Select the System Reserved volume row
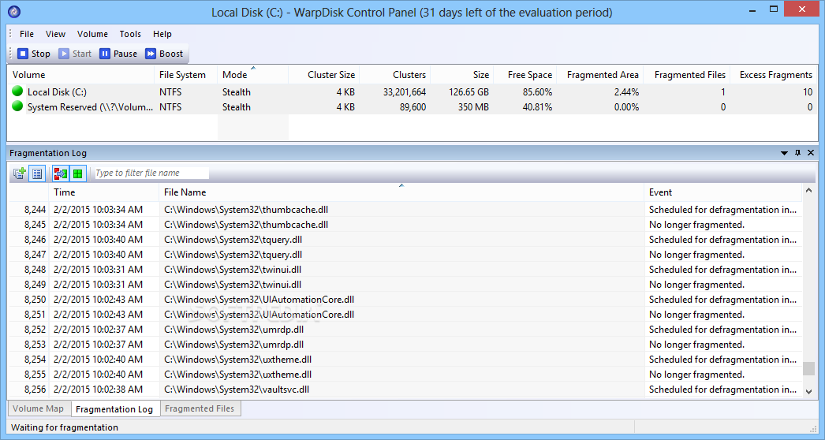 [x=412, y=106]
